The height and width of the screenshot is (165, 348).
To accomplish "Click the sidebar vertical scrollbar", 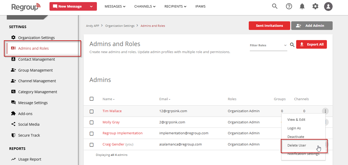I will click(78, 90).
